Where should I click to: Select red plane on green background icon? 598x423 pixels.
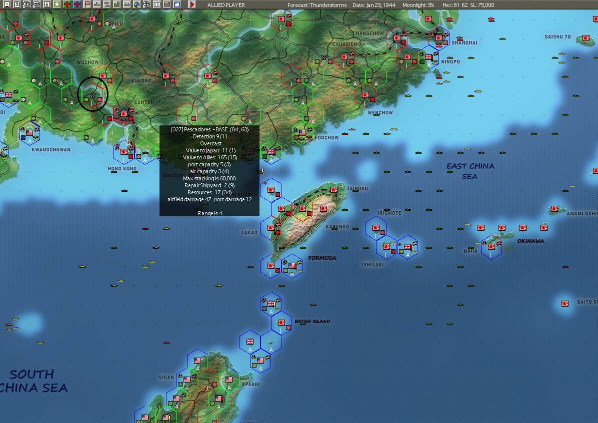(67, 4)
